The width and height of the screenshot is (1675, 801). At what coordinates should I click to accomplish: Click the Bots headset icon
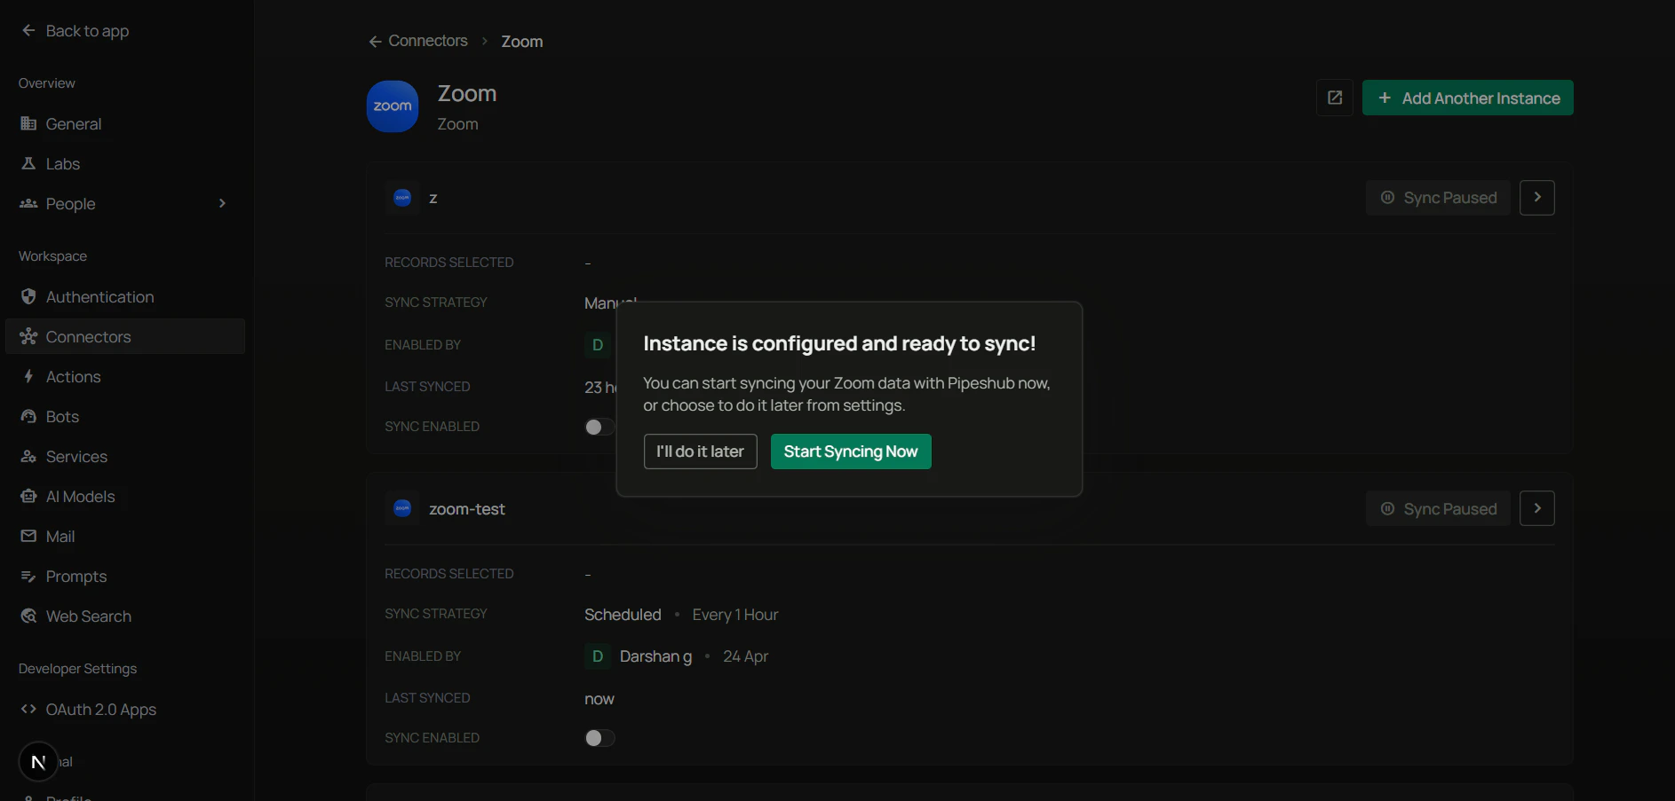[28, 416]
